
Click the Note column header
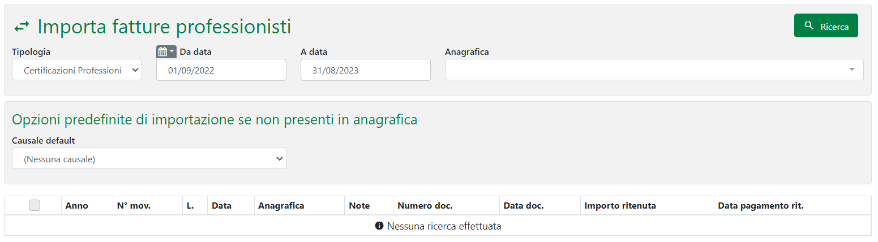tap(359, 206)
